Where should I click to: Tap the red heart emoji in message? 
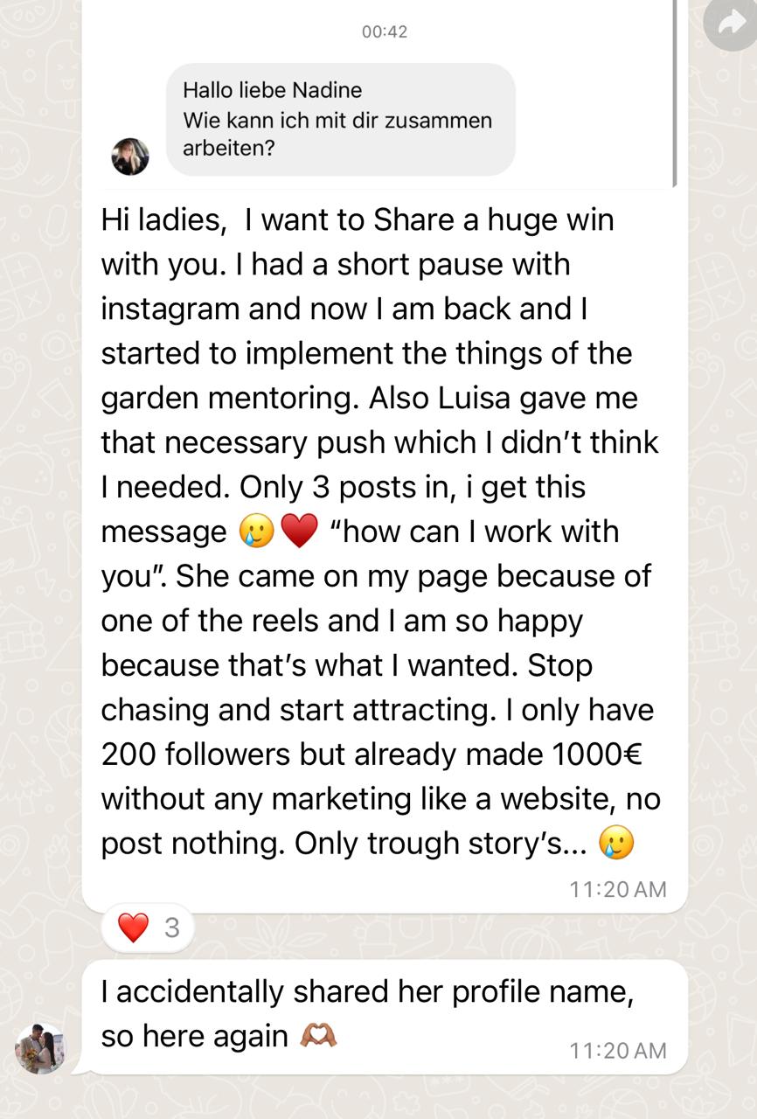300,532
